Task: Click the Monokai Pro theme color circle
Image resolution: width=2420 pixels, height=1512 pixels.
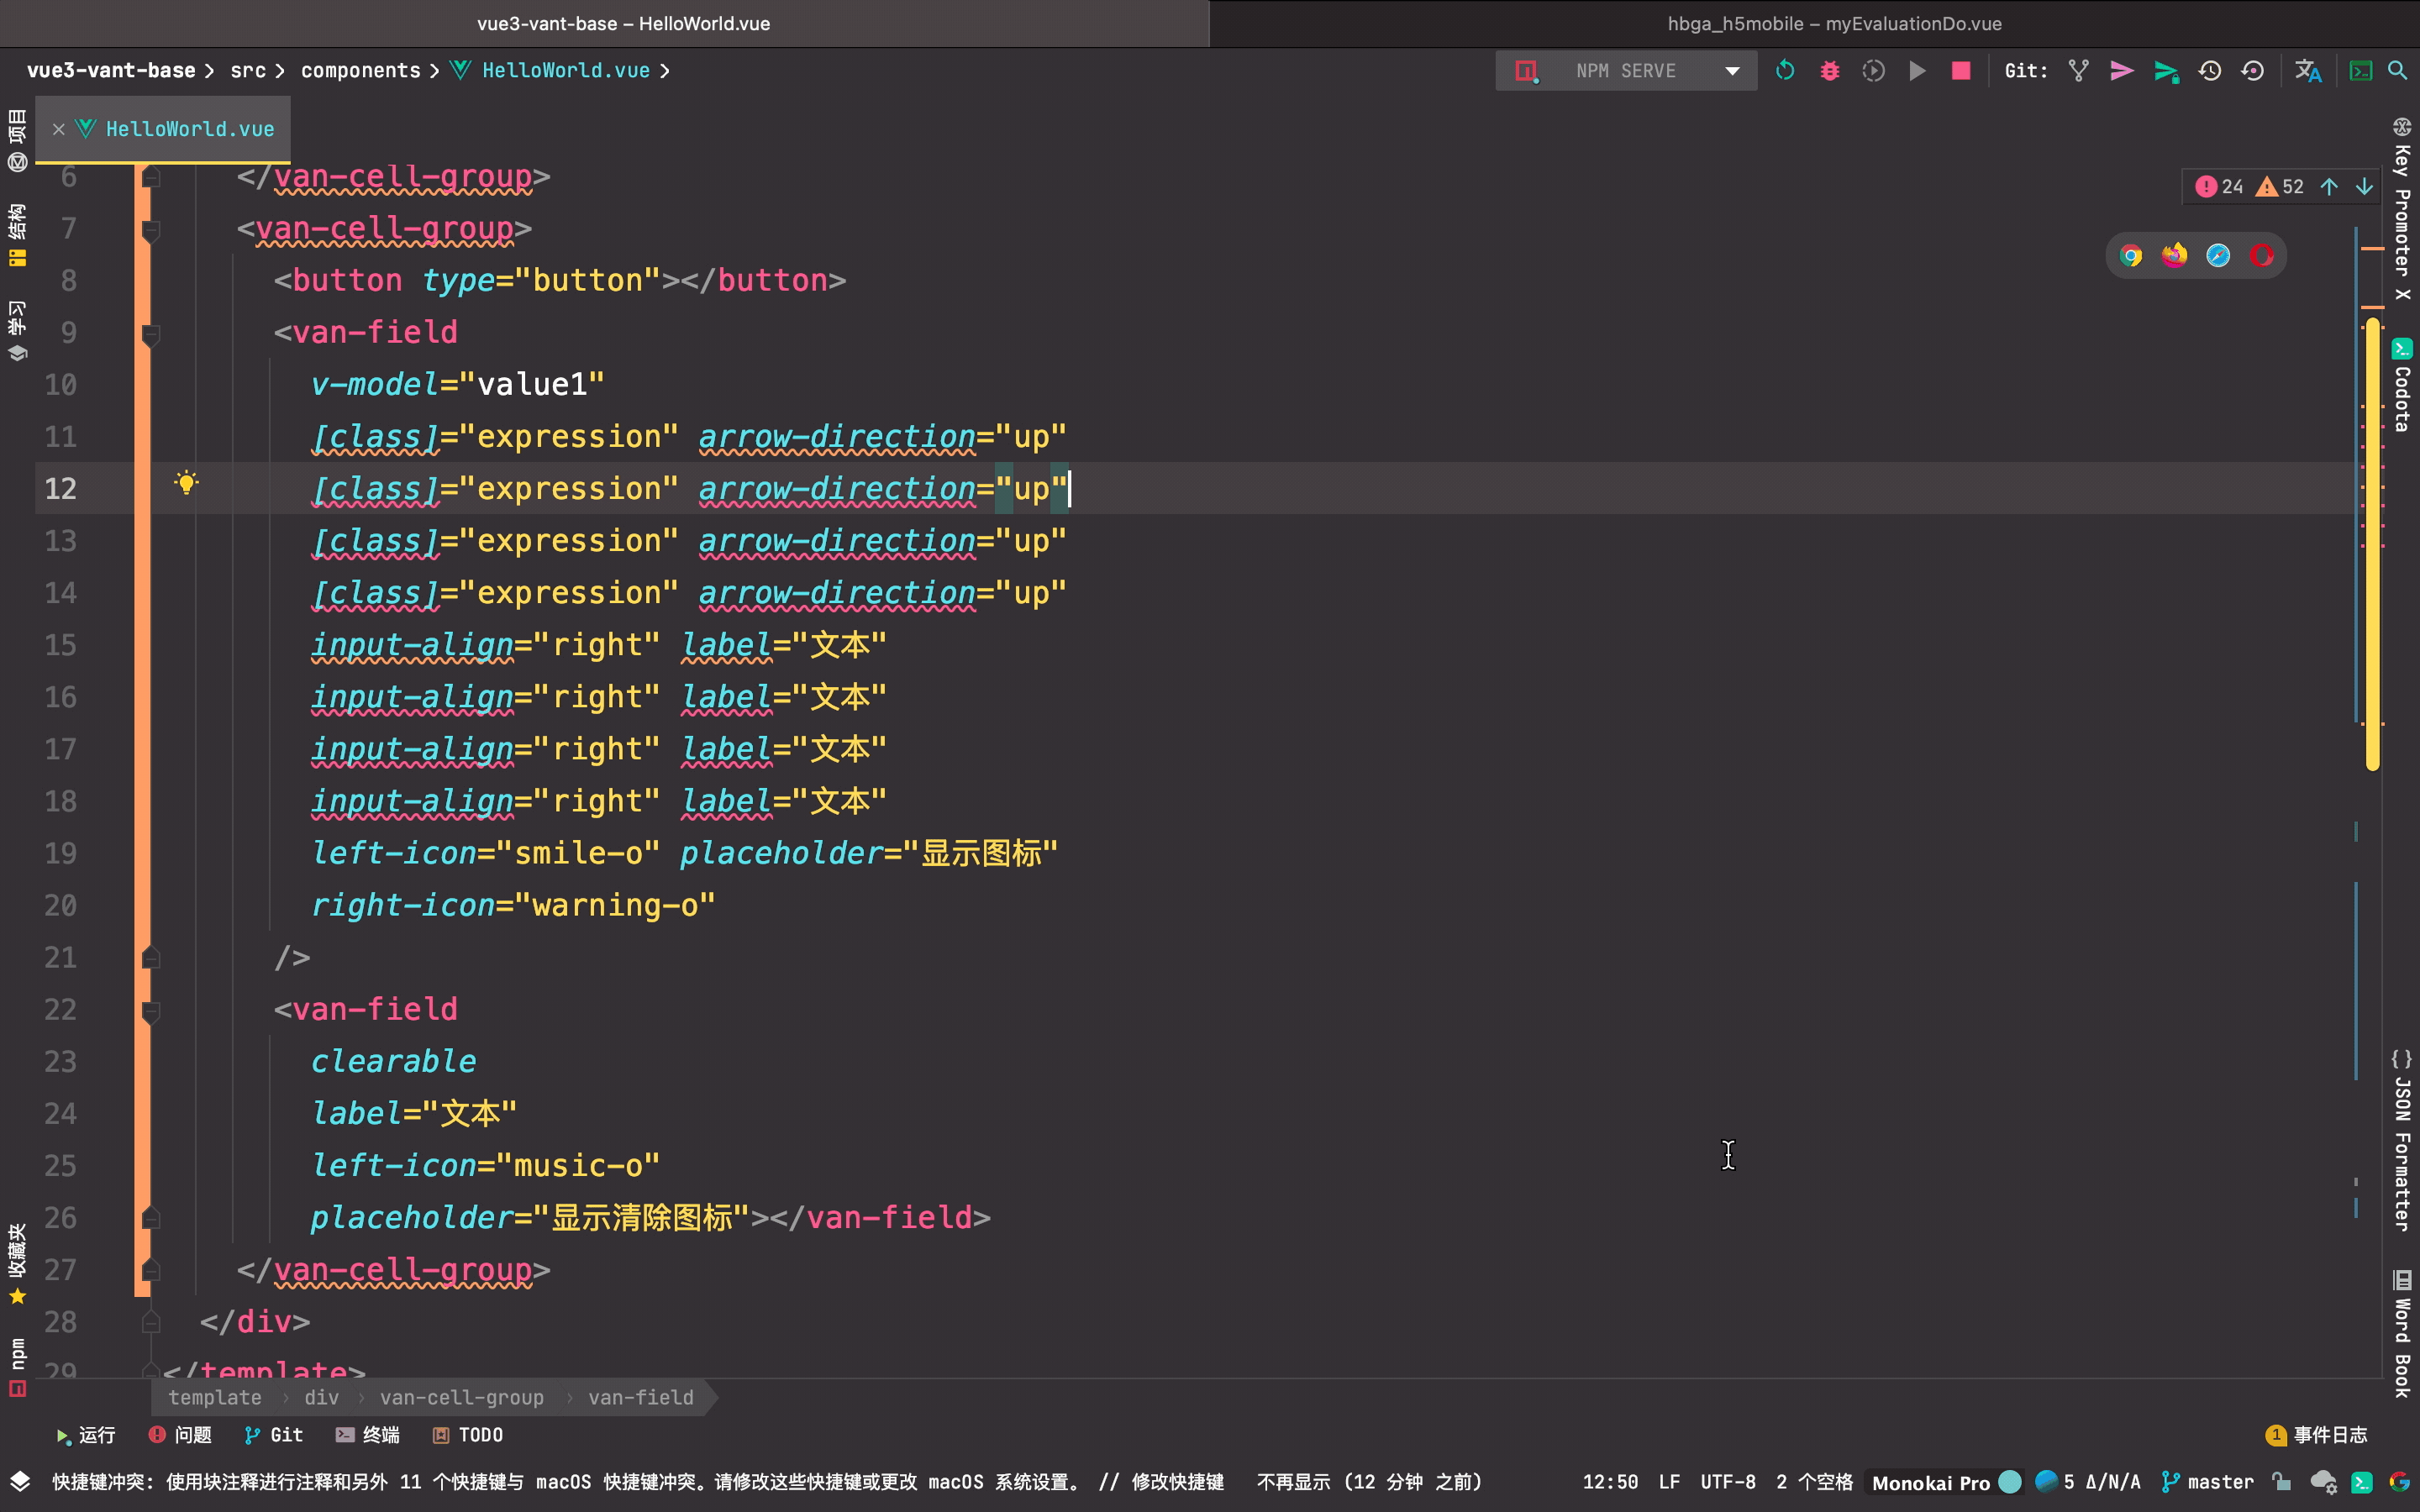Action: [2009, 1482]
